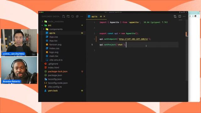Click the .gitignore git icon
The width and height of the screenshot is (201, 113).
(46, 64)
